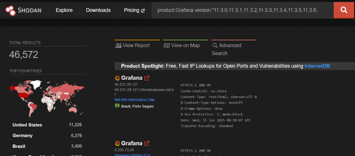Click location Brazil, Porto Seguro

[137, 106]
